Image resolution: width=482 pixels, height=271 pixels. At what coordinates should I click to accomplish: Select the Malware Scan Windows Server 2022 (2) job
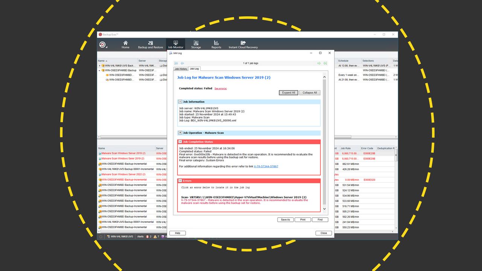pyautogui.click(x=124, y=174)
